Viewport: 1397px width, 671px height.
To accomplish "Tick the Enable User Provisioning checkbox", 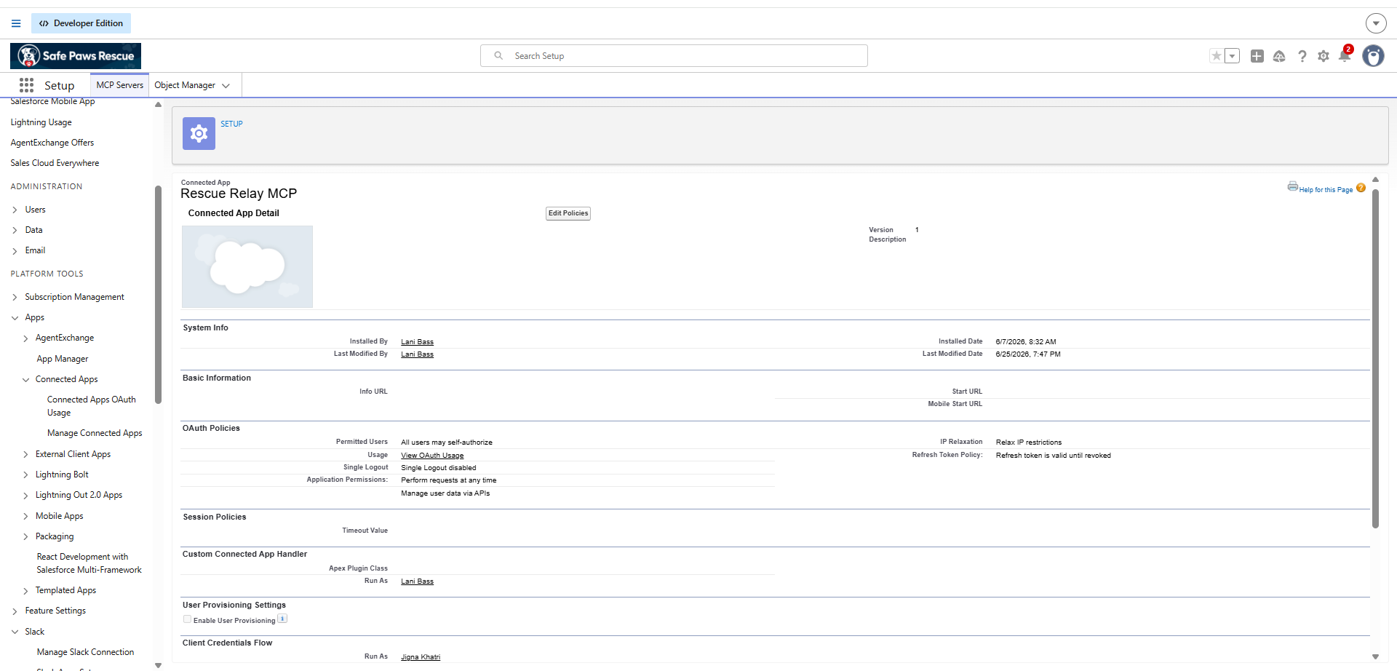I will click(187, 619).
